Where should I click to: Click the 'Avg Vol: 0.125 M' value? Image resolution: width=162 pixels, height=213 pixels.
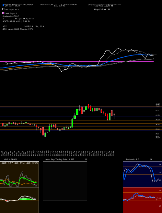click(103, 6)
